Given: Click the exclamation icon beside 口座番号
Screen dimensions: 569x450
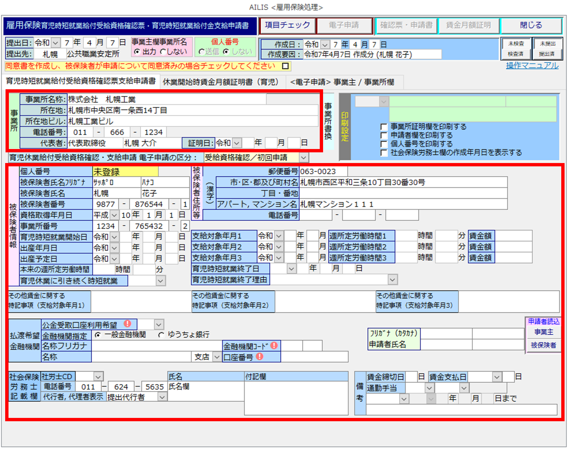Looking at the screenshot, I should (260, 356).
